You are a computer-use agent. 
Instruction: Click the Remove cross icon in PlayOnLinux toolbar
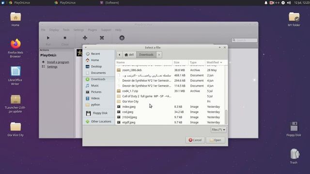click(102, 38)
